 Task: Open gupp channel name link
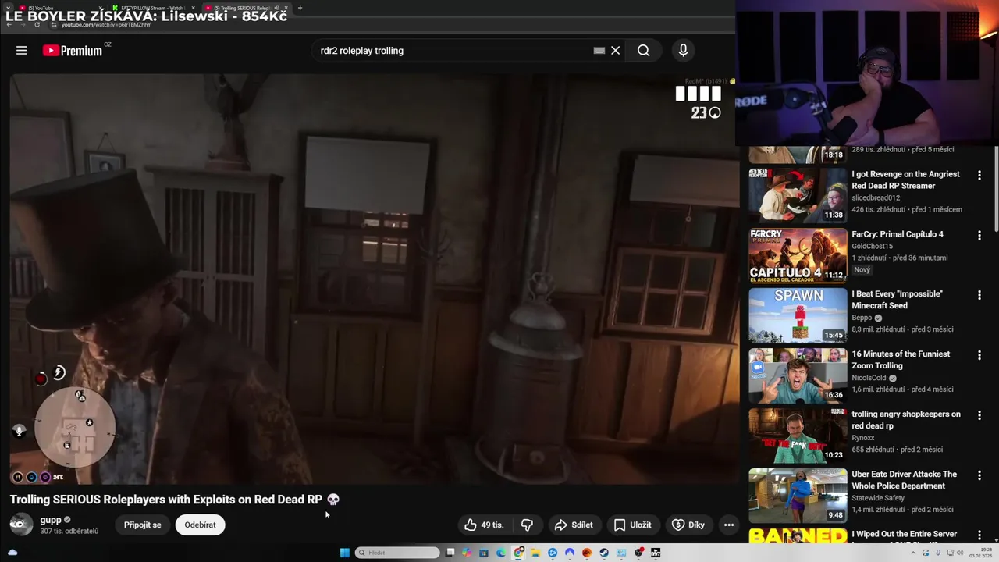coord(51,520)
